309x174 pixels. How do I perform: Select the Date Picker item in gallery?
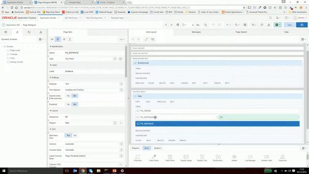170,158
